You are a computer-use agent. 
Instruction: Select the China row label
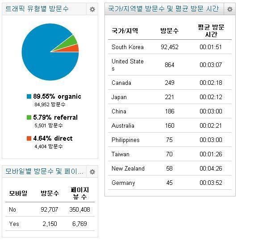[119, 111]
